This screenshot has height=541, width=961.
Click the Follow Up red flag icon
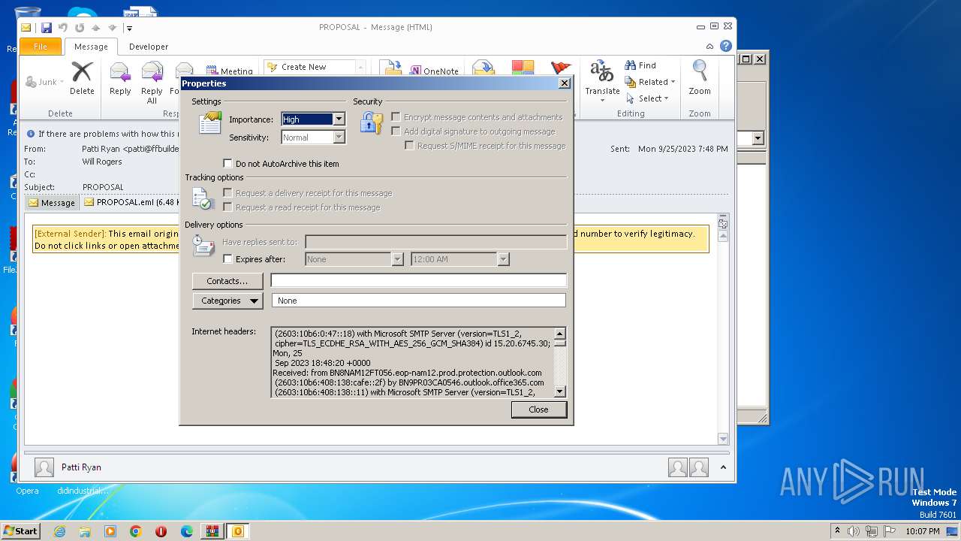(561, 68)
